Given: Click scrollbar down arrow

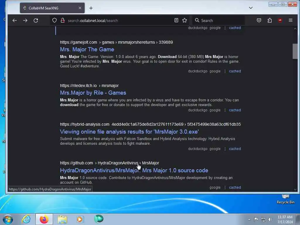Looking at the screenshot, I should click(295, 190).
